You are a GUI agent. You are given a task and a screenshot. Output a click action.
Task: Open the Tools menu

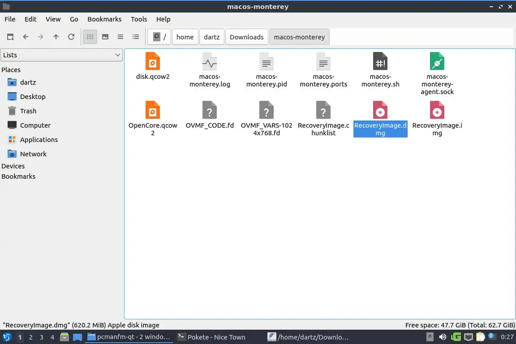[x=139, y=19]
